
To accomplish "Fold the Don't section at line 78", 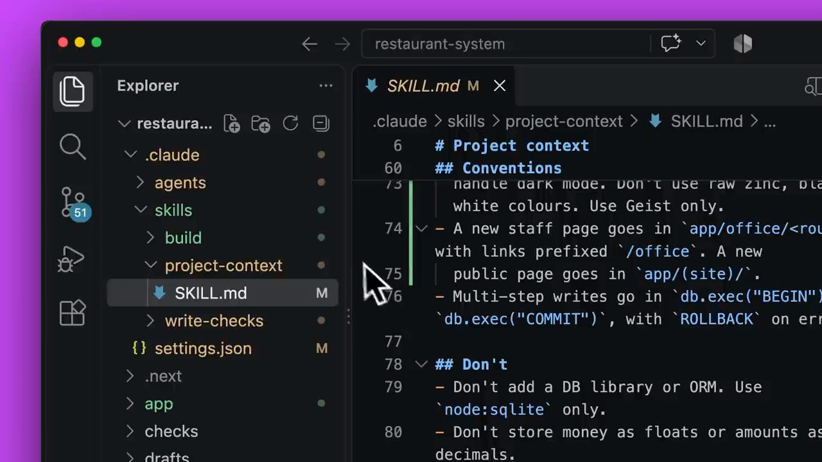I will click(x=421, y=364).
